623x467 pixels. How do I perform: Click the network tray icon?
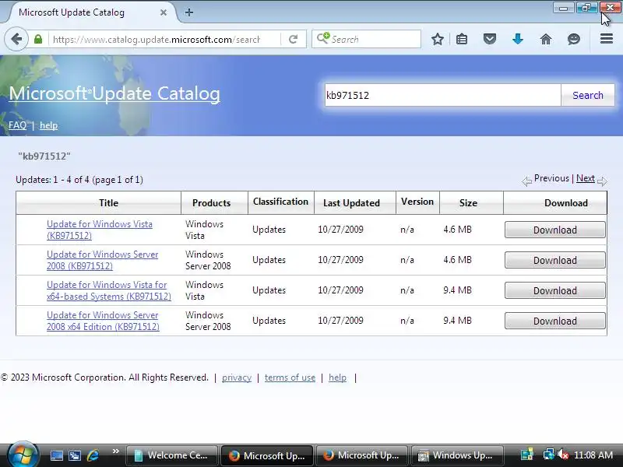(x=549, y=455)
